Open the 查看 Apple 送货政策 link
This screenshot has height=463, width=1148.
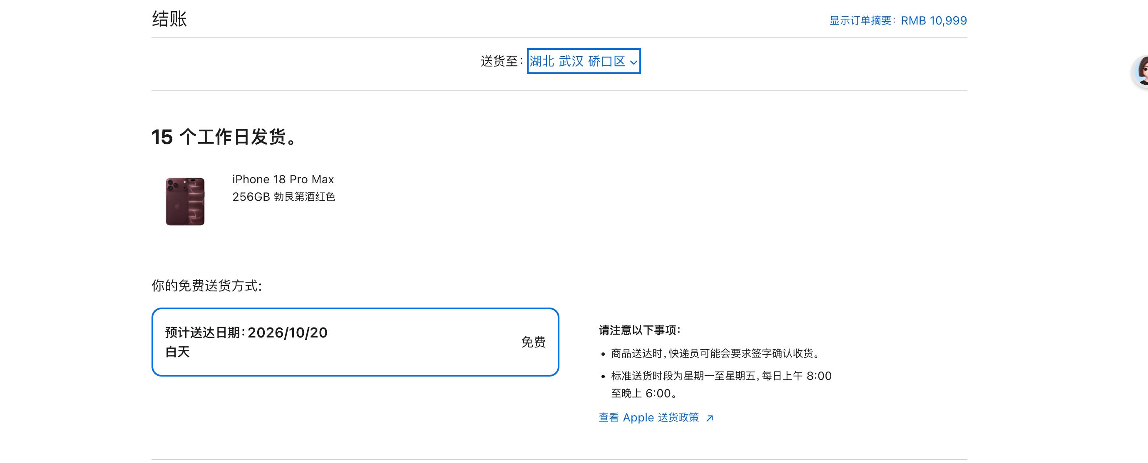tap(656, 418)
